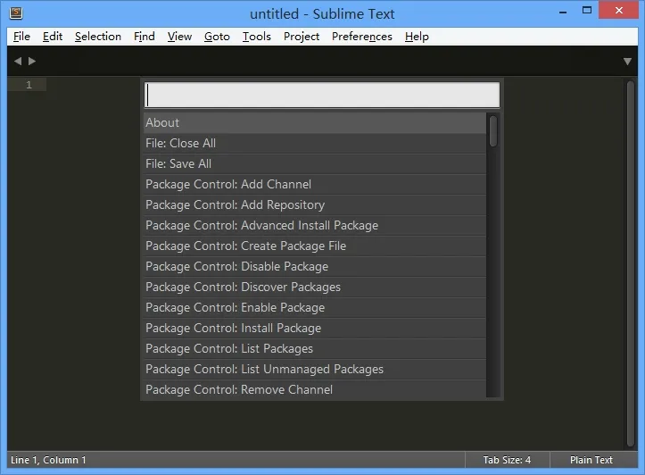Open the Tab Size: 4 selector
Image resolution: width=645 pixels, height=475 pixels.
507,460
